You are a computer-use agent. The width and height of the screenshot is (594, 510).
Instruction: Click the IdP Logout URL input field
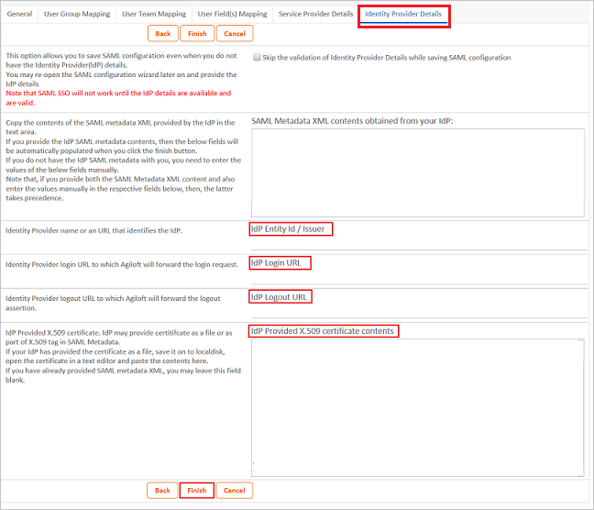(419, 312)
